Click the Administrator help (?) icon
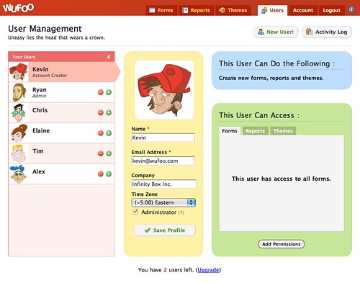This screenshot has width=360, height=283. tap(181, 212)
